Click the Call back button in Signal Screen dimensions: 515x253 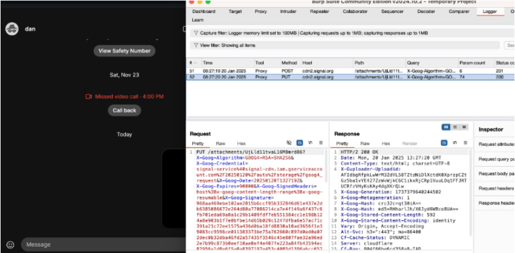click(125, 111)
